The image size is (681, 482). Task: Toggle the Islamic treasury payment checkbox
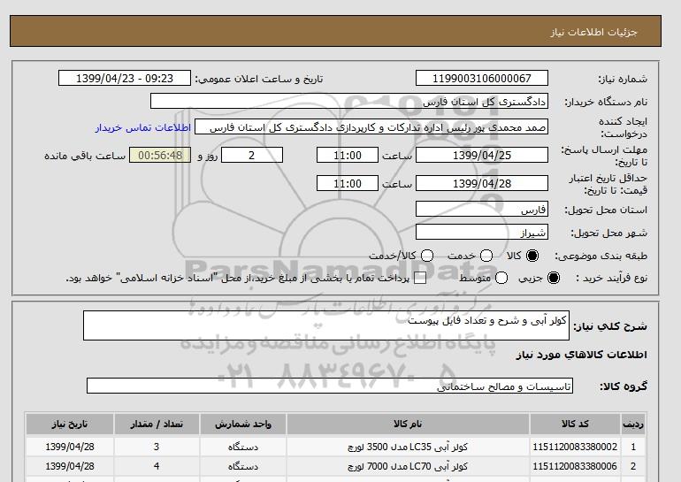(x=420, y=279)
